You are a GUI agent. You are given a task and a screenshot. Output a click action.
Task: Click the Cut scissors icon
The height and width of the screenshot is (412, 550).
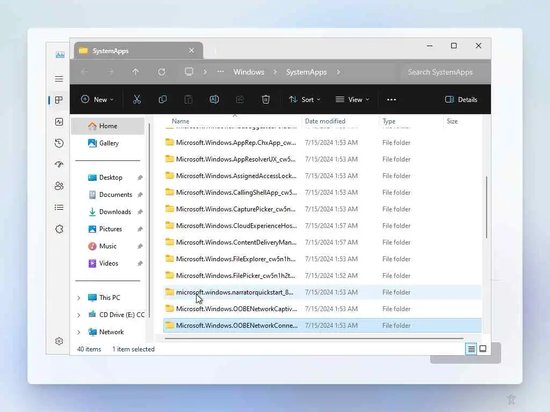point(137,99)
